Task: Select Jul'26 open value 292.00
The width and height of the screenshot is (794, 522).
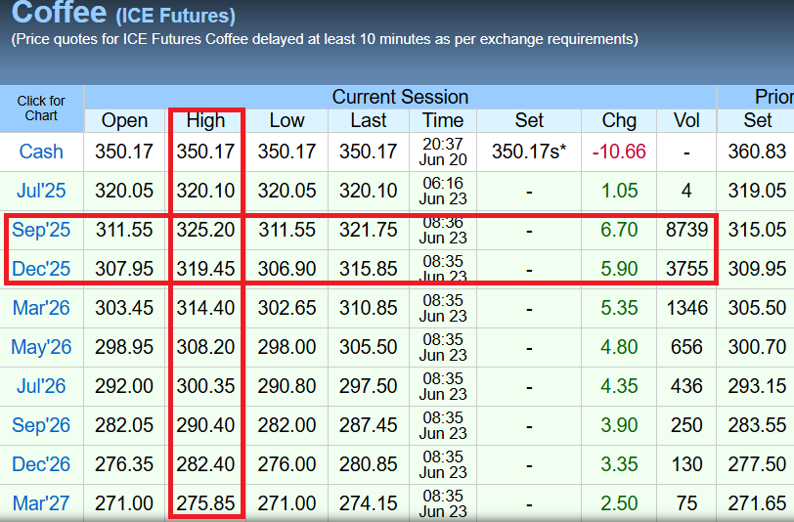Action: click(124, 386)
